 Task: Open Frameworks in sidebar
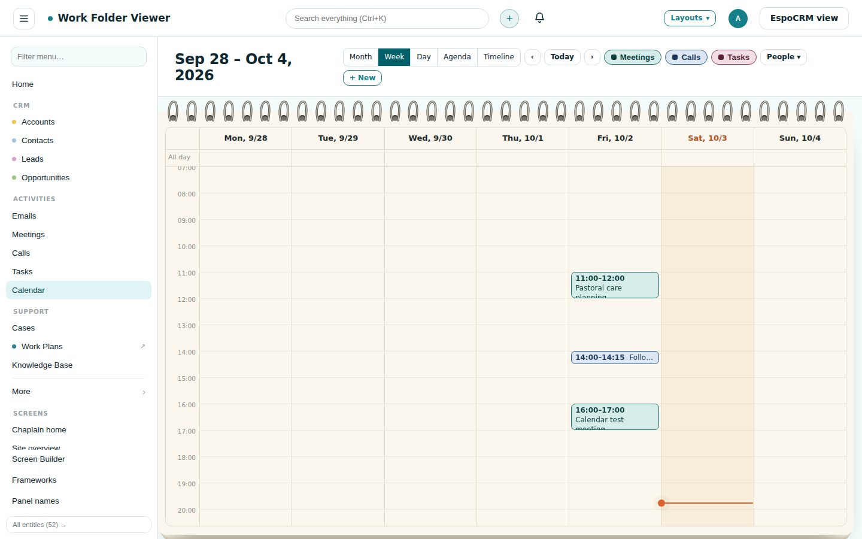coord(78,480)
